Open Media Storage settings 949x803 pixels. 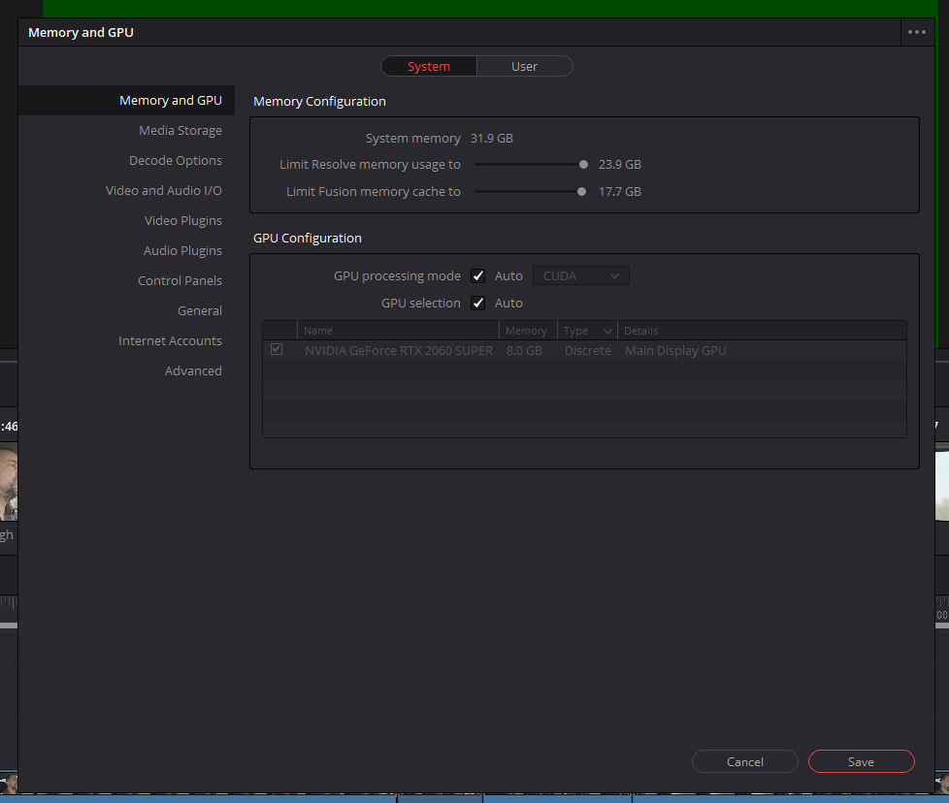click(180, 131)
